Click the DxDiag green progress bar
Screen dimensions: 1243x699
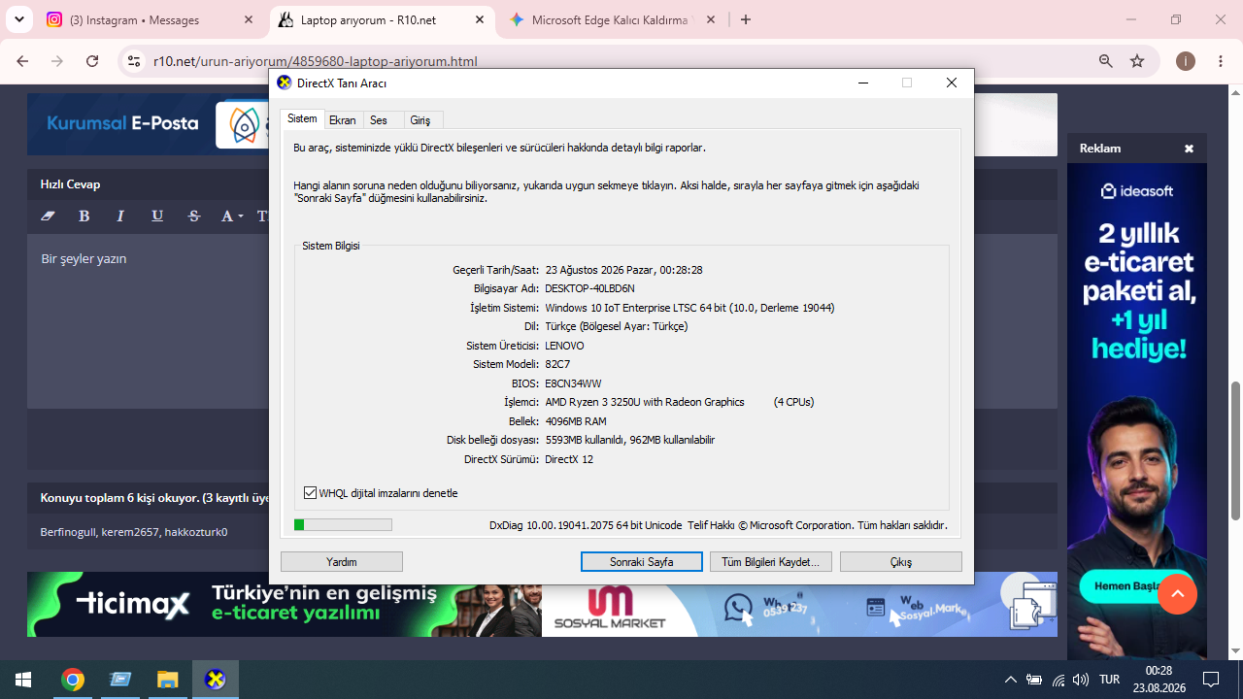343,525
